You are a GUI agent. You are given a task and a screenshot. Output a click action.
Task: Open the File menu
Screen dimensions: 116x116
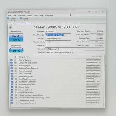pyautogui.click(x=9, y=16)
